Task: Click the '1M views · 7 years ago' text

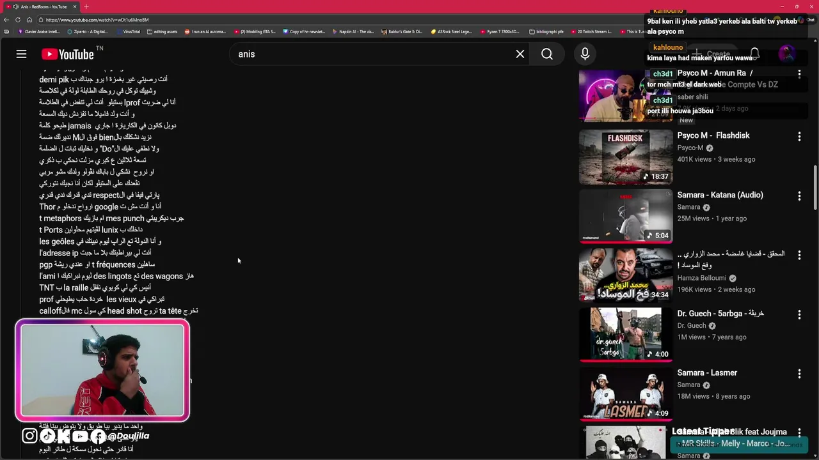Action: click(x=712, y=337)
